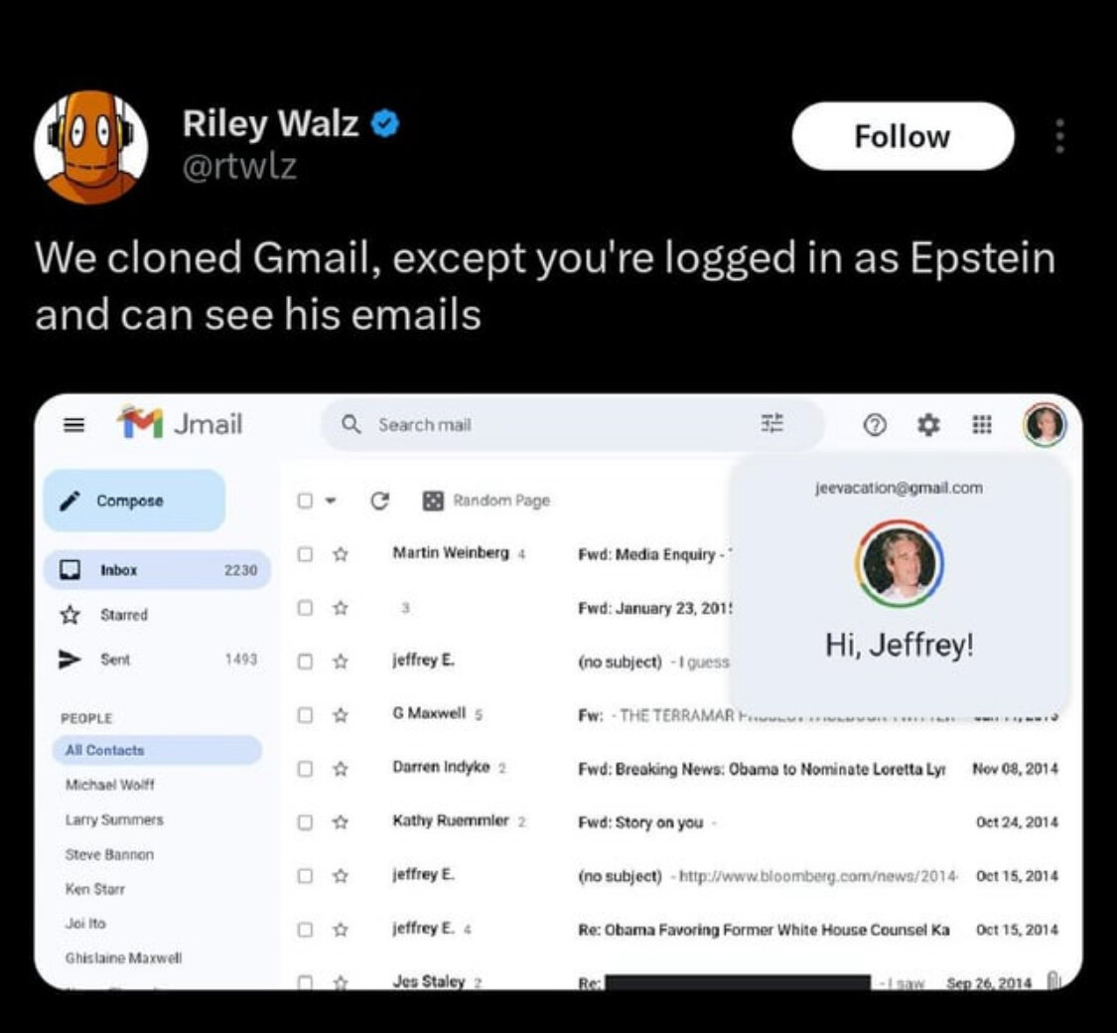Click the search filter options icon
This screenshot has height=1033, width=1117.
(x=772, y=423)
